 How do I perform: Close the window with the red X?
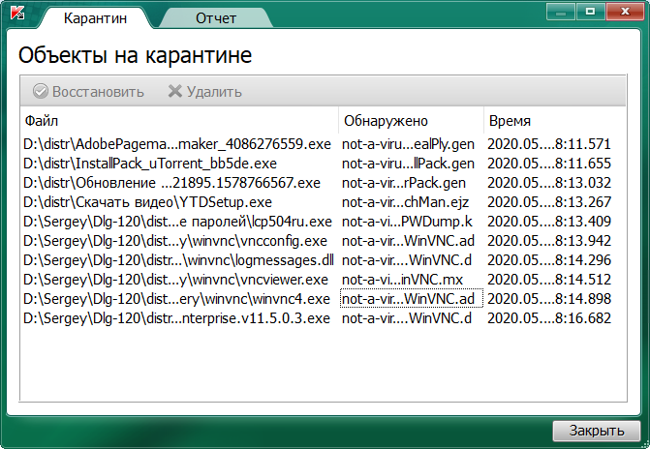625,12
